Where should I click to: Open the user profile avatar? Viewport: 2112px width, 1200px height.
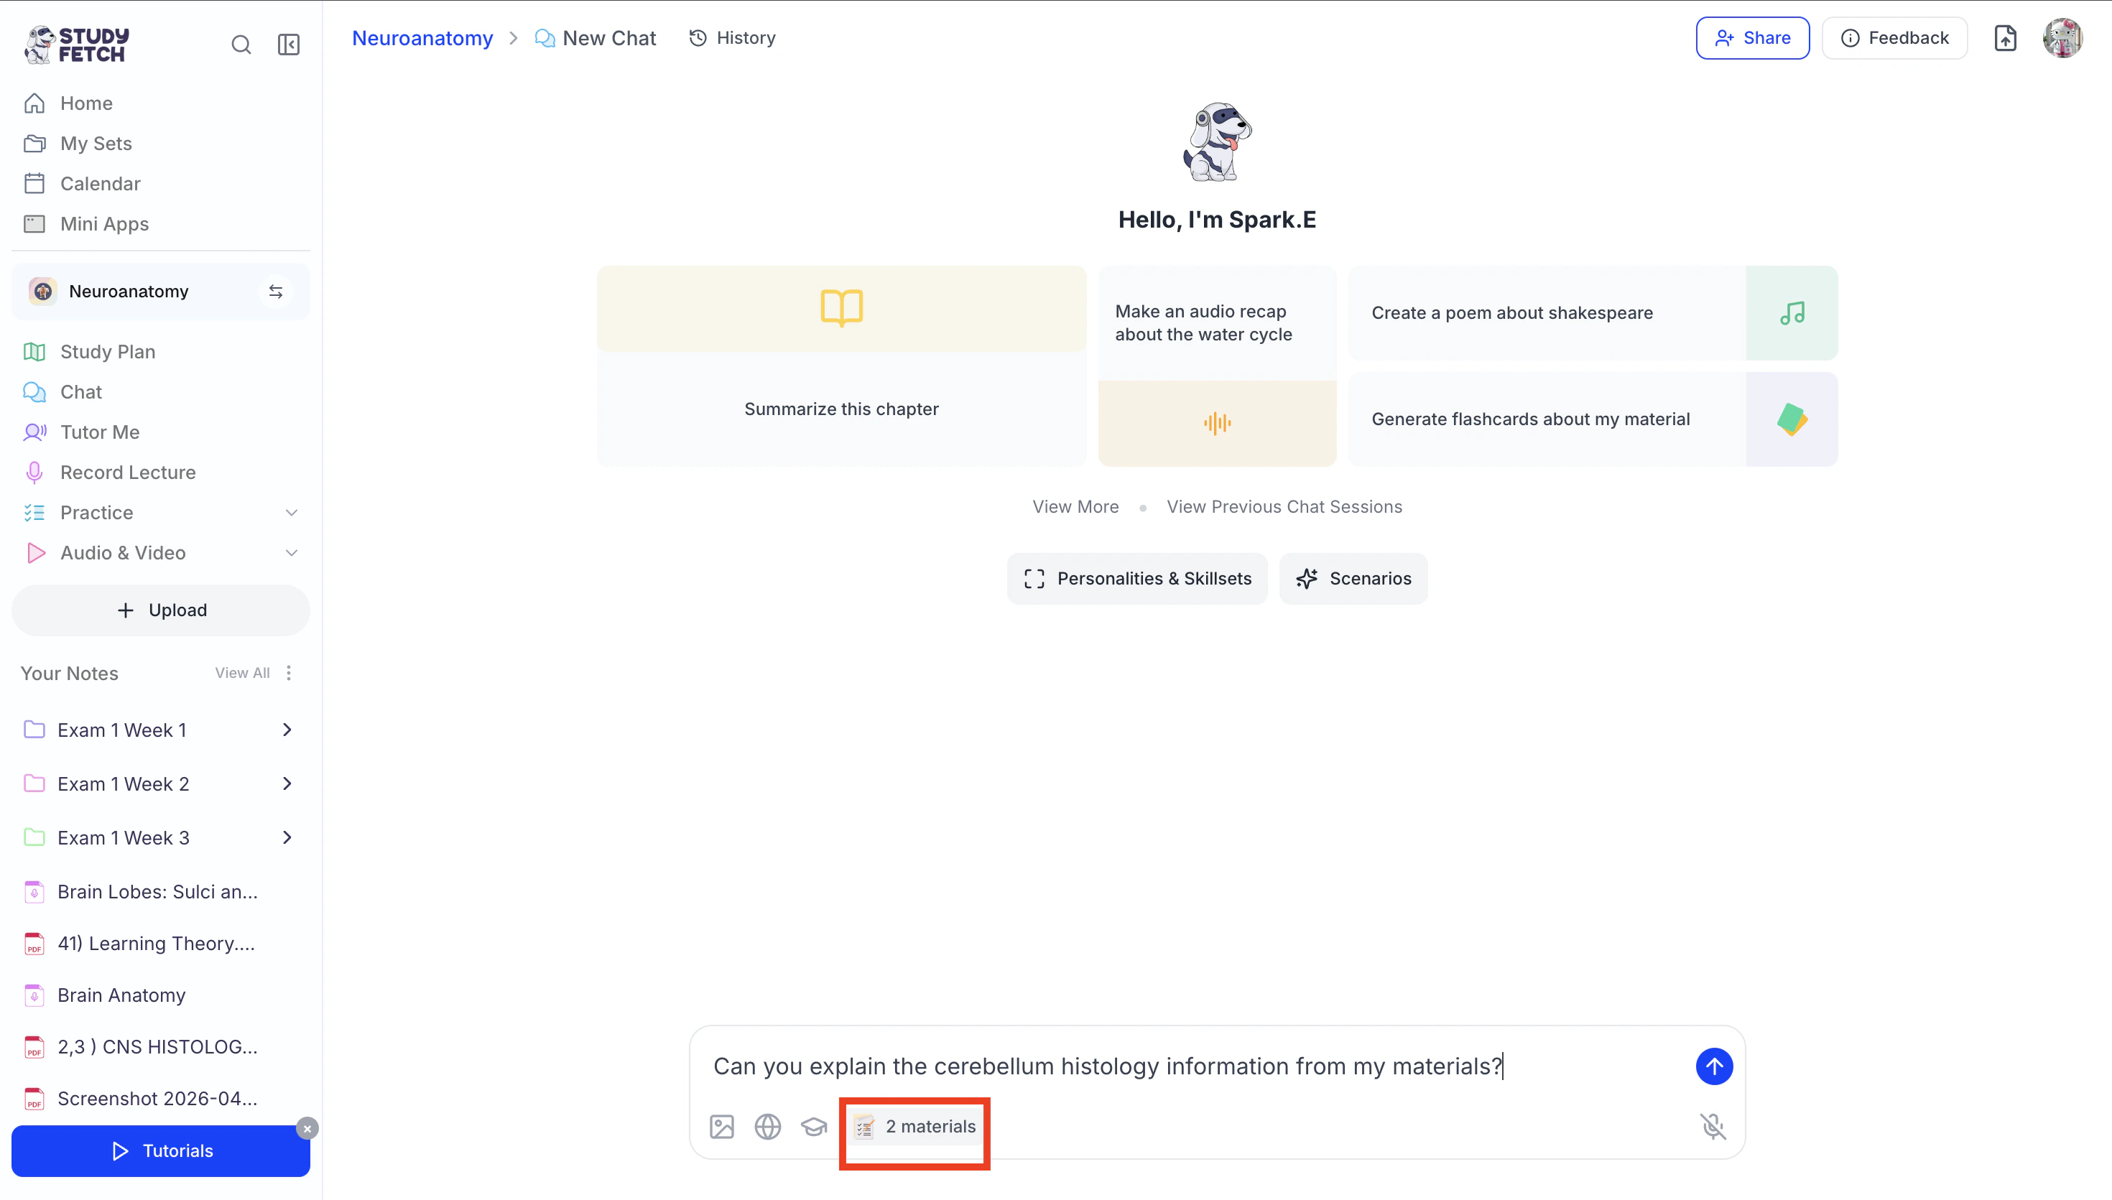[2062, 38]
